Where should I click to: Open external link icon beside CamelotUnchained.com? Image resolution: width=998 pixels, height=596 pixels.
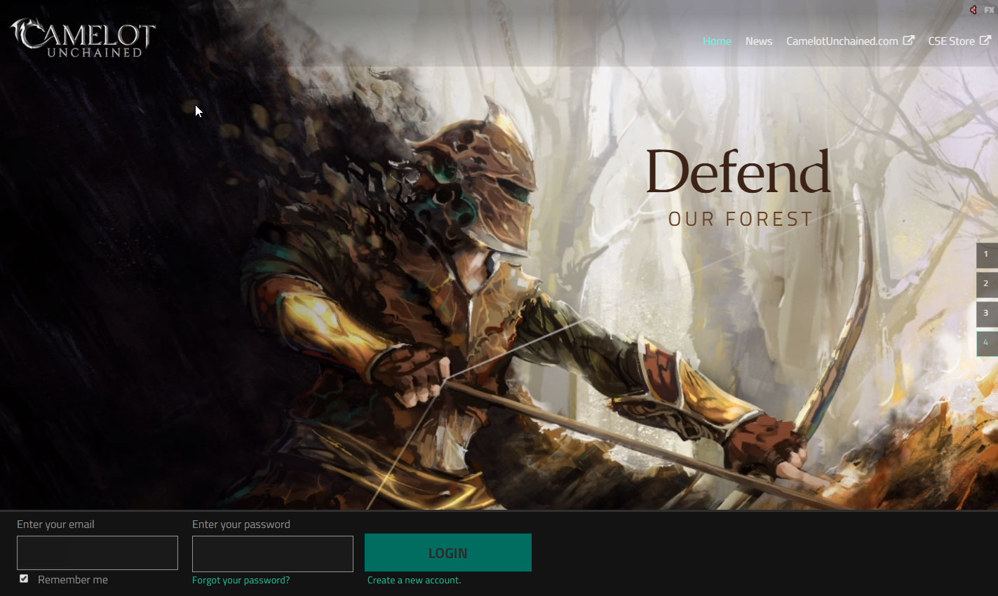(908, 41)
